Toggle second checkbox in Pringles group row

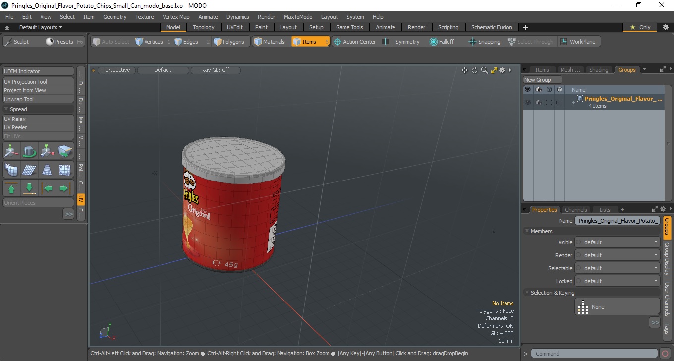click(559, 102)
